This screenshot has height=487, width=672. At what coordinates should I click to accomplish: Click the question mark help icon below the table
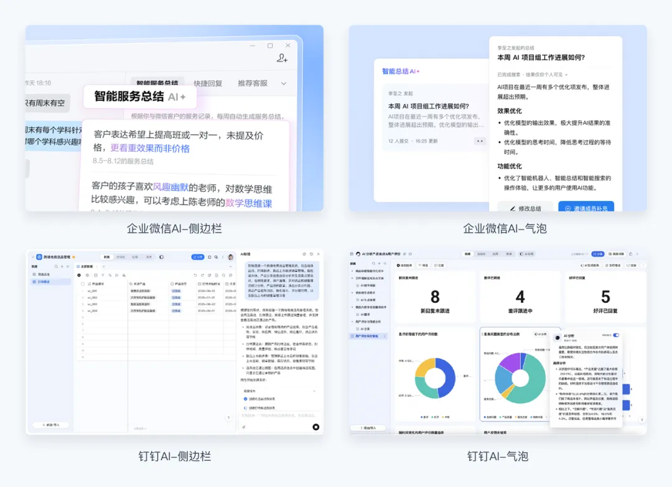point(228,417)
